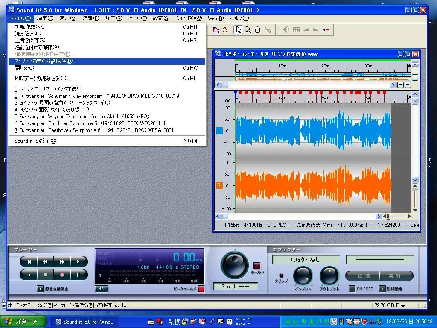Toggle the dB meter display button
The width and height of the screenshot is (437, 328).
tap(101, 289)
